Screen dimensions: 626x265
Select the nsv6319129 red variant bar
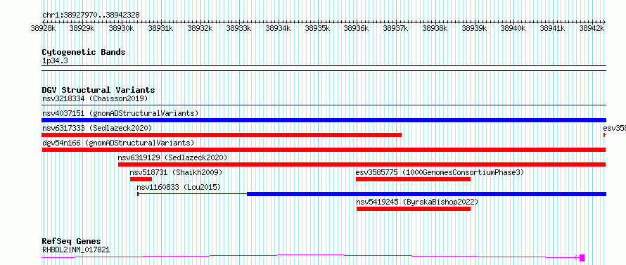point(362,164)
